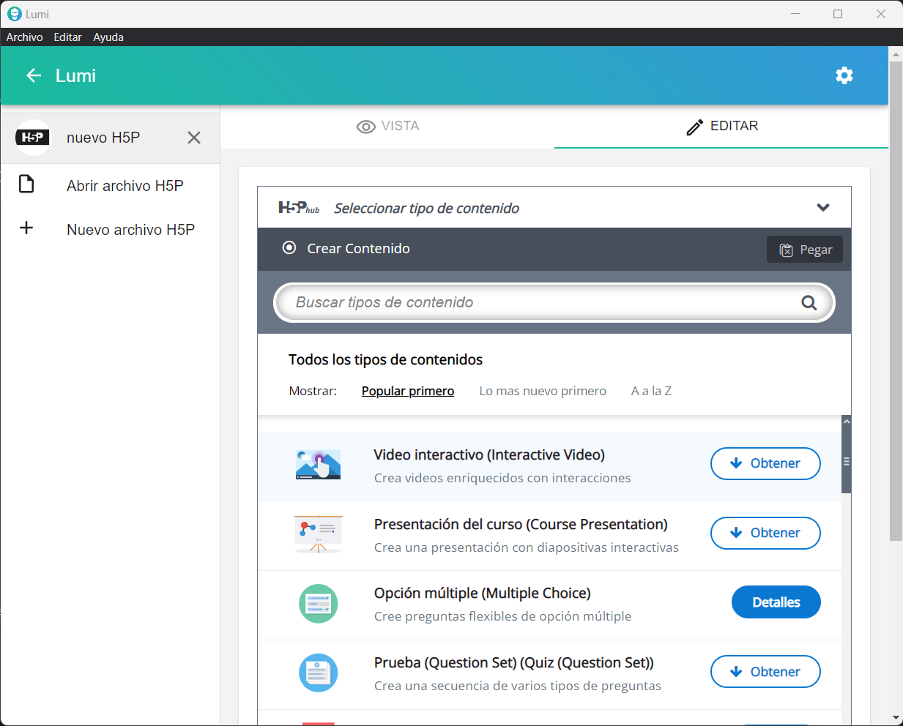Sort by Lo mas nuevo primero
Screen dimensions: 903x726
pos(543,391)
